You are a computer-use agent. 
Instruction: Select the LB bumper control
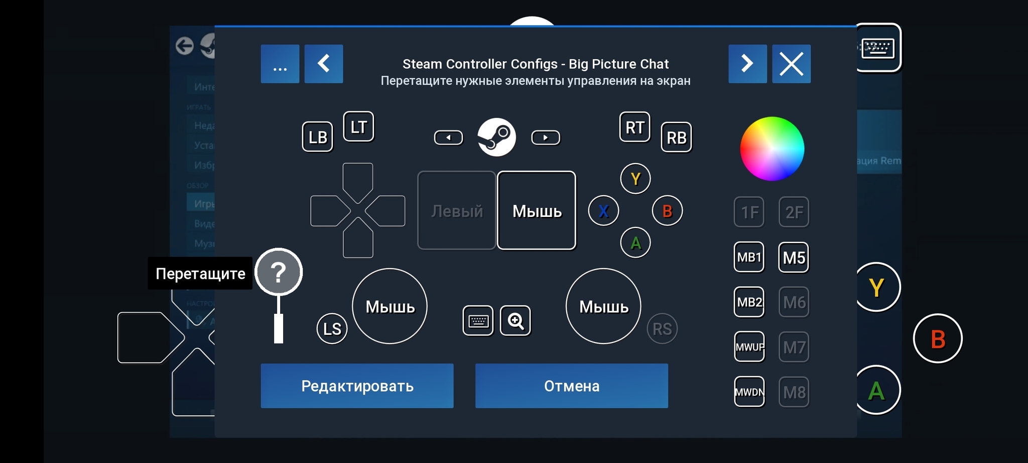coord(317,137)
